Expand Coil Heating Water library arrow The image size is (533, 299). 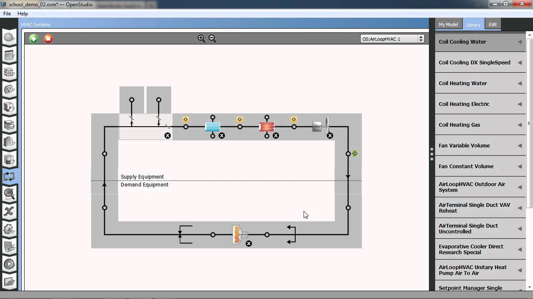(x=520, y=83)
